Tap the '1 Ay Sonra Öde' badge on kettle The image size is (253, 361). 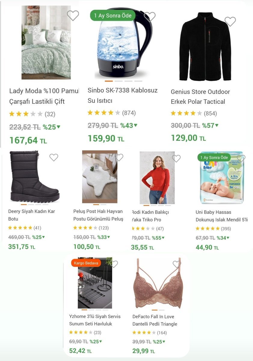tap(113, 16)
